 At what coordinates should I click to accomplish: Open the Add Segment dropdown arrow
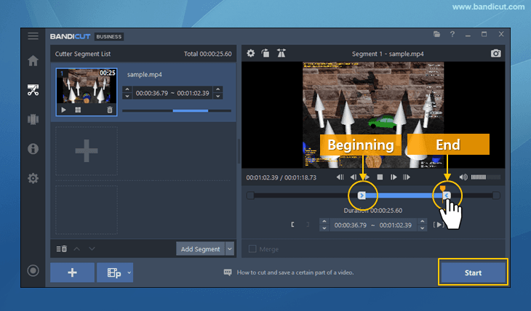[x=230, y=249]
